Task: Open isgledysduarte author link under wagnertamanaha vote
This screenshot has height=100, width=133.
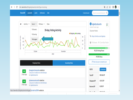Action: (x=34, y=75)
